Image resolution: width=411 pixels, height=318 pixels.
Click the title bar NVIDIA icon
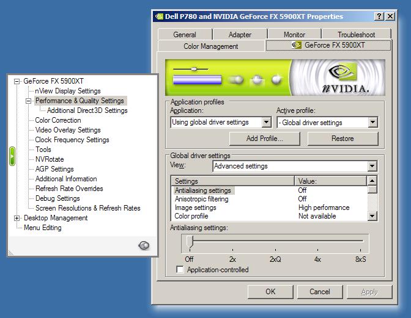coord(159,16)
